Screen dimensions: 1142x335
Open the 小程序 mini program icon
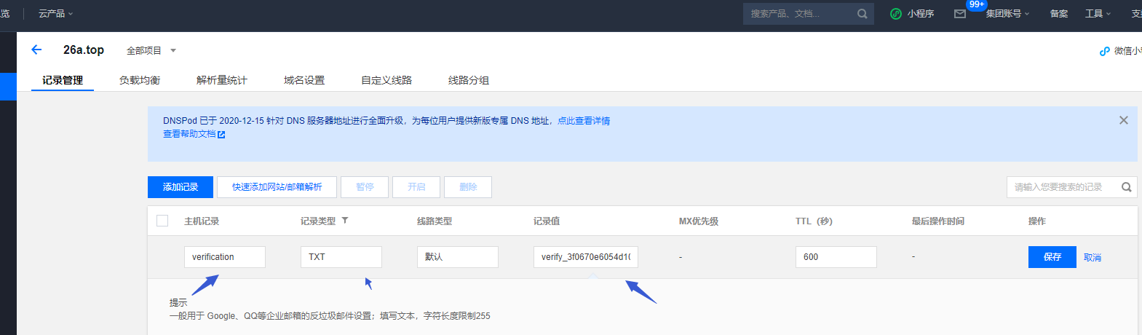(896, 14)
